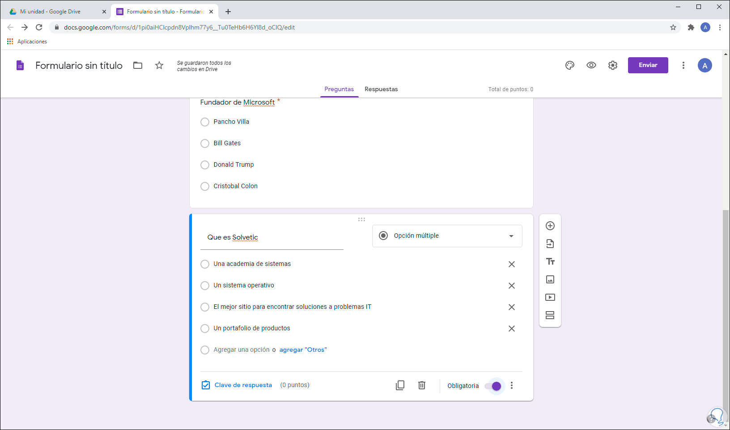This screenshot has width=730, height=430.
Task: Remove option Una academia de sistemas
Action: [512, 264]
